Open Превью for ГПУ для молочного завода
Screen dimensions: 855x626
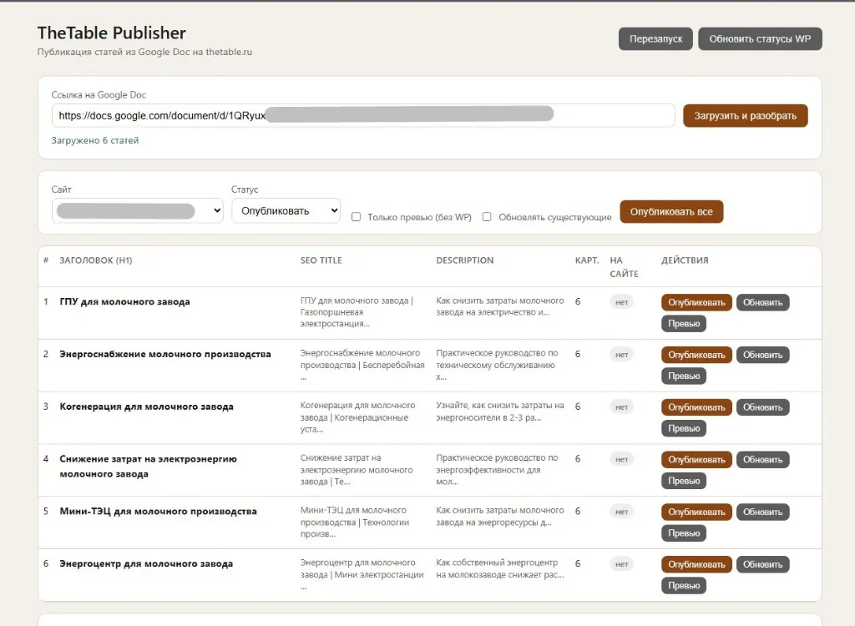(x=684, y=323)
